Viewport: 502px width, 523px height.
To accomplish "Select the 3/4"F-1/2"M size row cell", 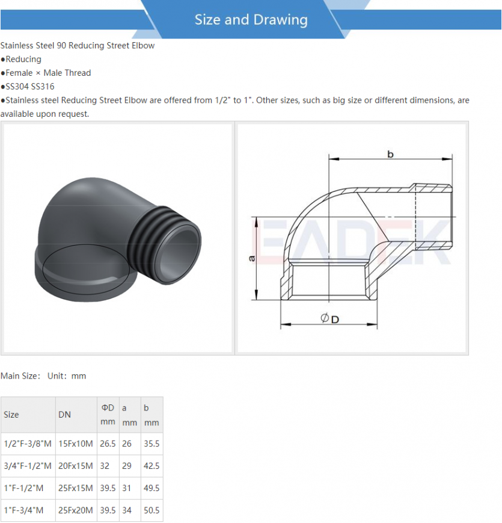I will [x=28, y=466].
